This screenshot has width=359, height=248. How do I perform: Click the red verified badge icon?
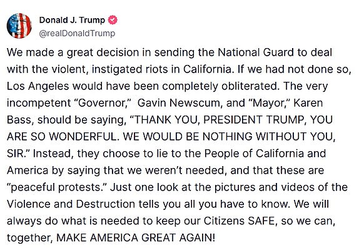(113, 20)
